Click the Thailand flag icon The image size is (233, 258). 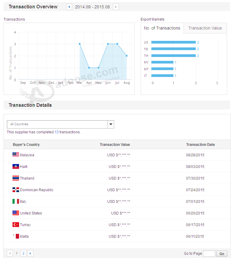pos(16,178)
